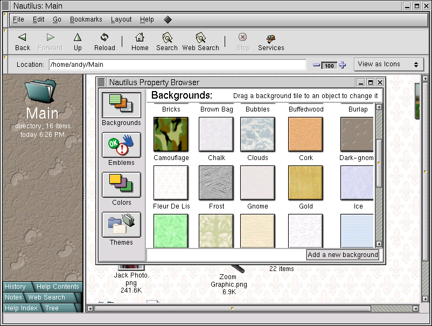Image resolution: width=432 pixels, height=326 pixels.
Task: Zoom in with the plus icon
Action: 342,65
